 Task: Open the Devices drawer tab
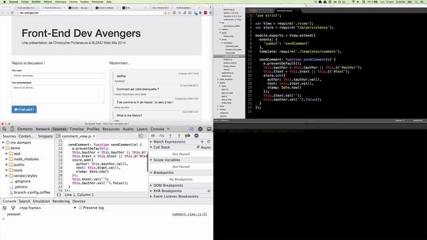(79, 201)
